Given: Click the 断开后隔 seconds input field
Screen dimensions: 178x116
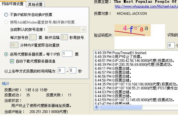Looking at the screenshot, I should pyautogui.click(x=64, y=37).
